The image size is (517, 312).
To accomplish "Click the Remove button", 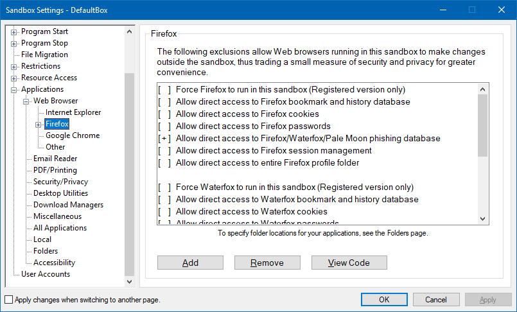I will point(267,263).
